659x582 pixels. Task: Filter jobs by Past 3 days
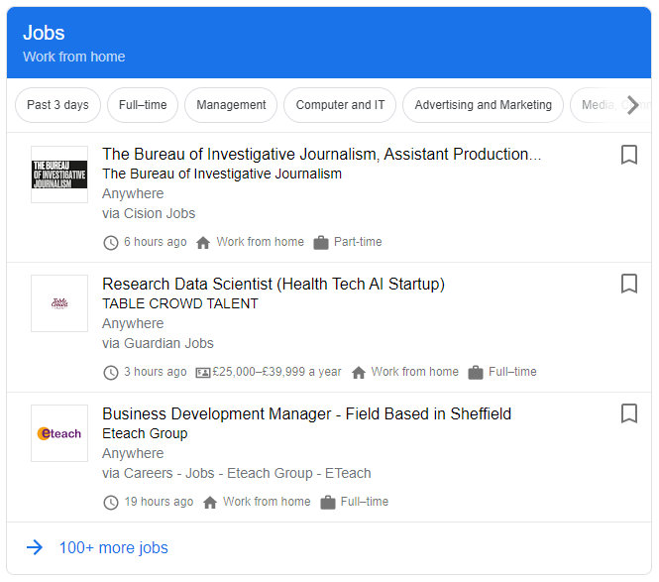[x=58, y=105]
